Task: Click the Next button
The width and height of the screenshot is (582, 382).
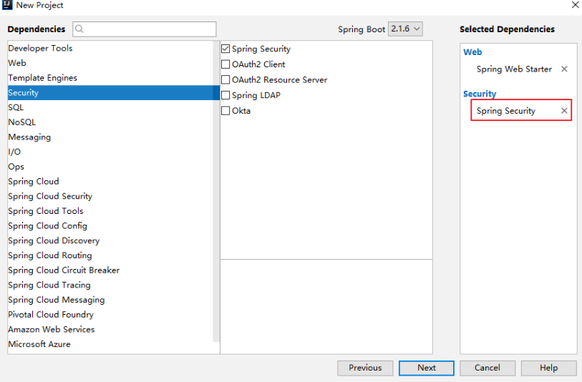Action: (427, 368)
